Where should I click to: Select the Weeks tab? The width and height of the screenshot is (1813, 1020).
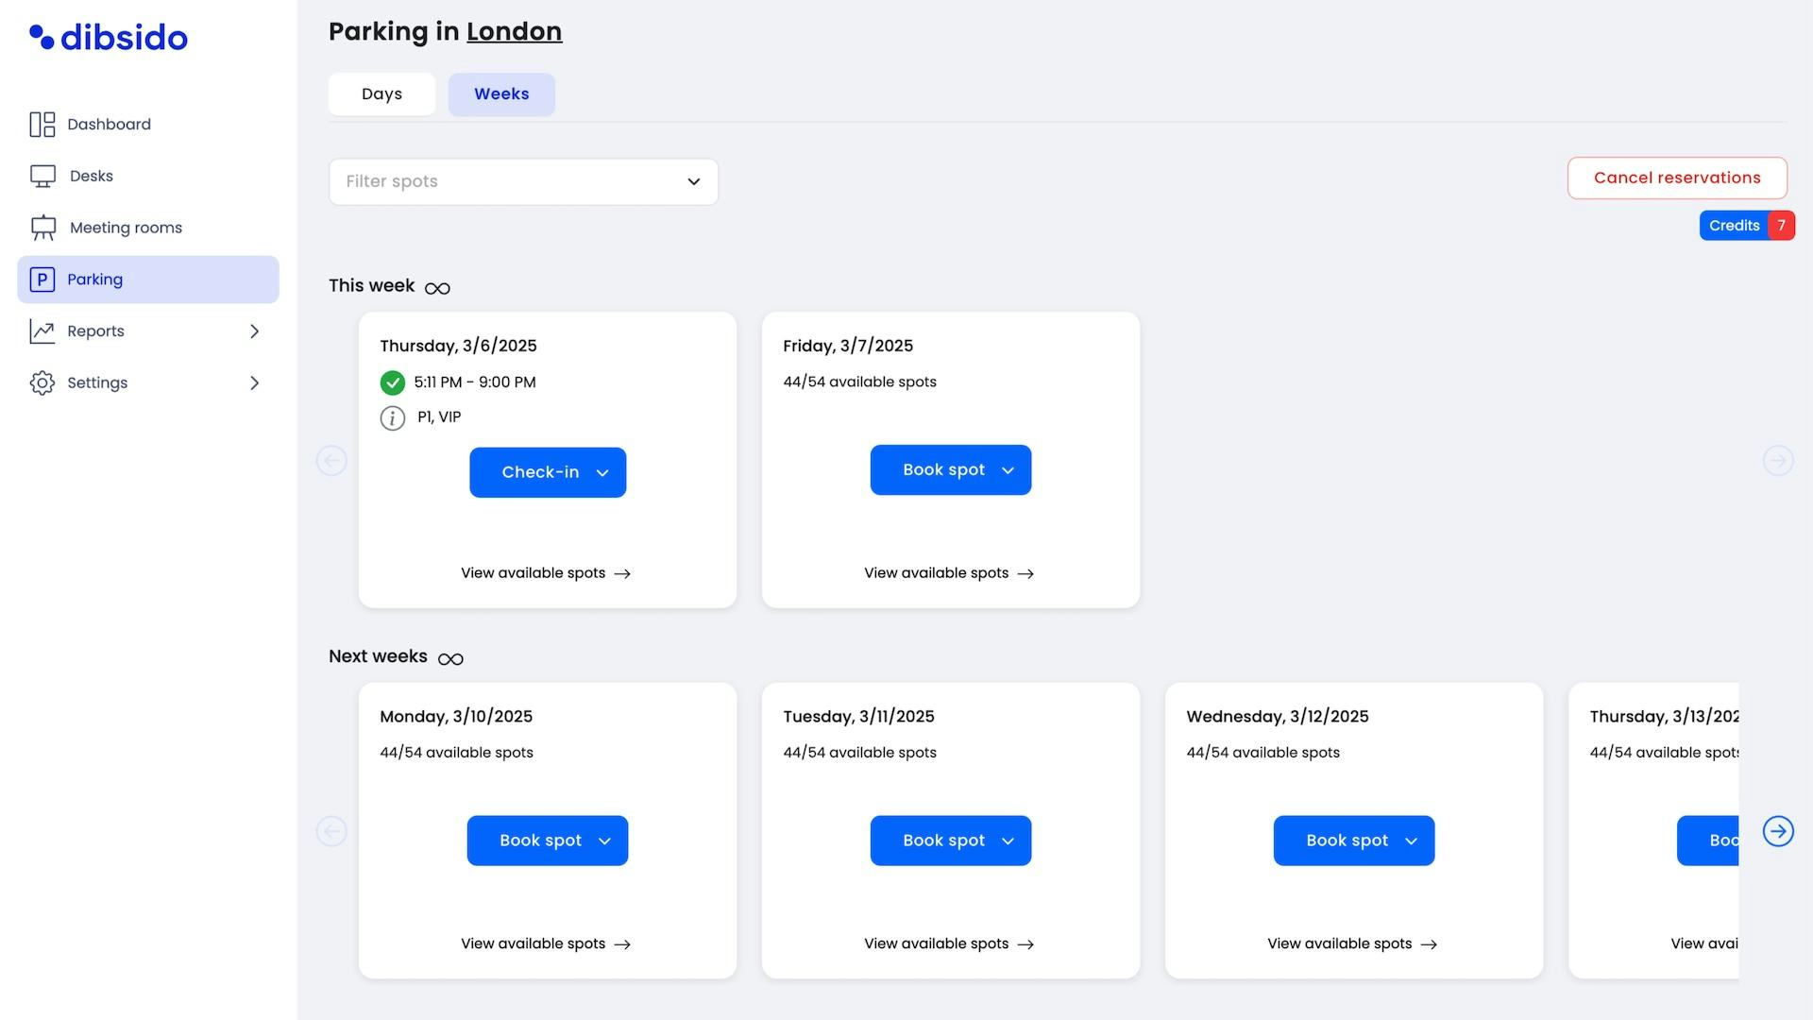(501, 94)
